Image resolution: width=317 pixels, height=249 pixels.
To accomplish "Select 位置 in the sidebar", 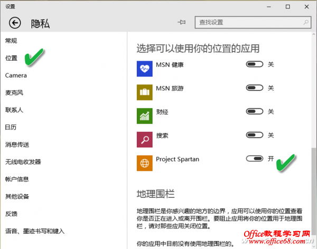I will coord(11,58).
